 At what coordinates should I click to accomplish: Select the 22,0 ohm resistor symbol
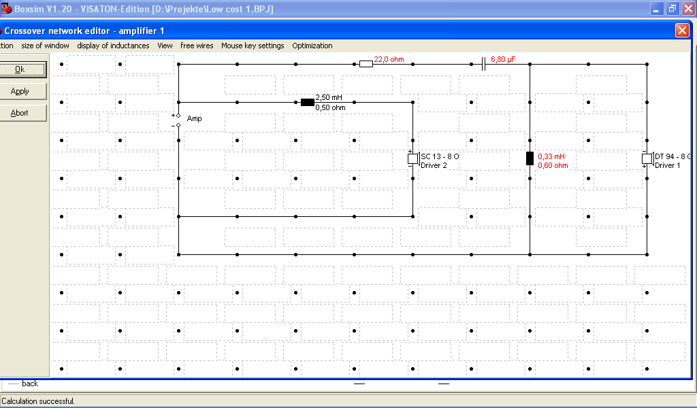(366, 65)
